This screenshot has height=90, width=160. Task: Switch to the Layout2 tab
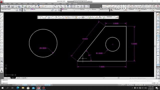pyautogui.click(x=24, y=78)
